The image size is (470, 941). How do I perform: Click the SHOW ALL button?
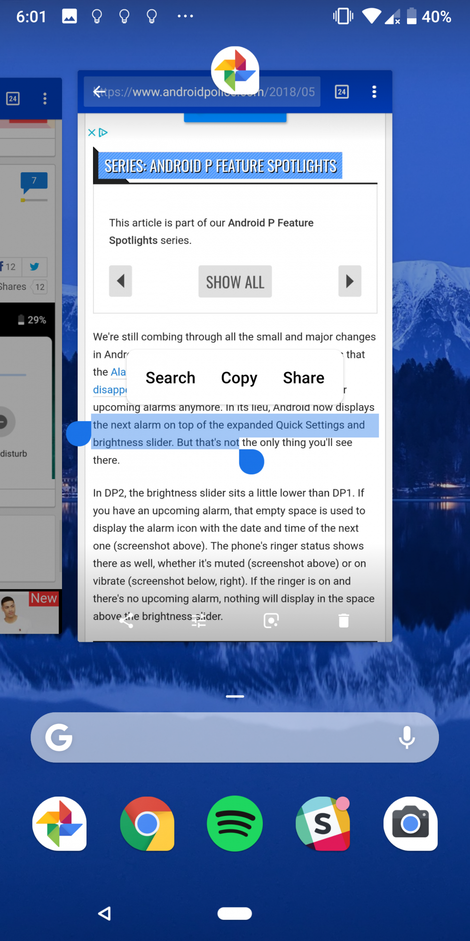click(235, 281)
